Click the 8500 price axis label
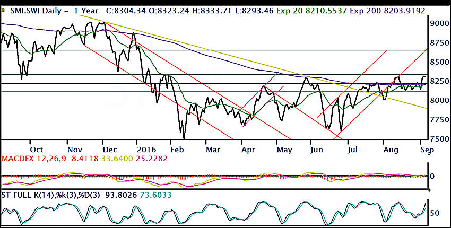 click(x=438, y=62)
